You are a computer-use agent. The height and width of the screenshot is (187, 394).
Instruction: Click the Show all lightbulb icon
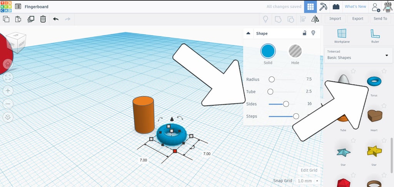[265, 19]
